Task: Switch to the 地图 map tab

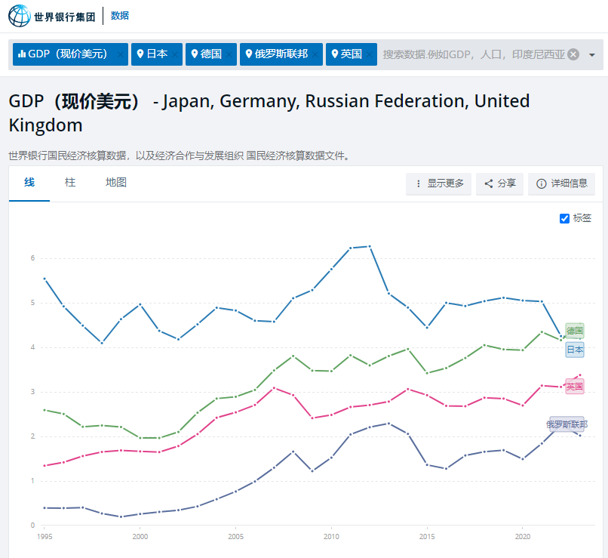Action: [115, 183]
